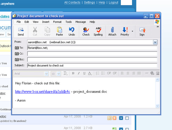Tick the checkbox on the Apr 11 file row
Image resolution: width=172 pixels, height=130 pixels.
(x=127, y=129)
